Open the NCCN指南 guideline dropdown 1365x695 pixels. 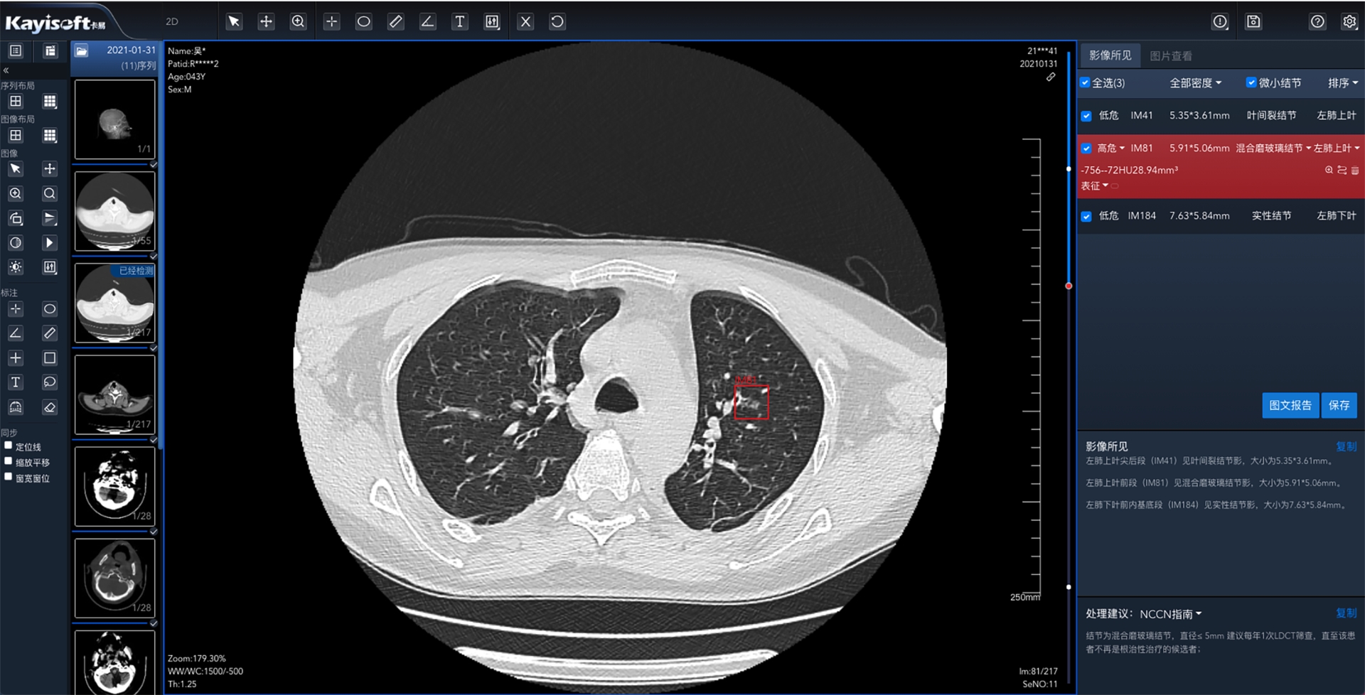pyautogui.click(x=1170, y=614)
